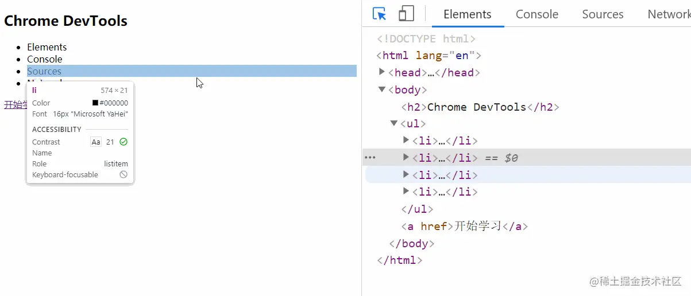
Task: Collapse the ul element node
Action: tap(394, 123)
